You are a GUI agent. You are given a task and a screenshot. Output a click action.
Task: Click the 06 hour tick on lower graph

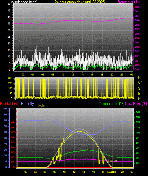45,172
